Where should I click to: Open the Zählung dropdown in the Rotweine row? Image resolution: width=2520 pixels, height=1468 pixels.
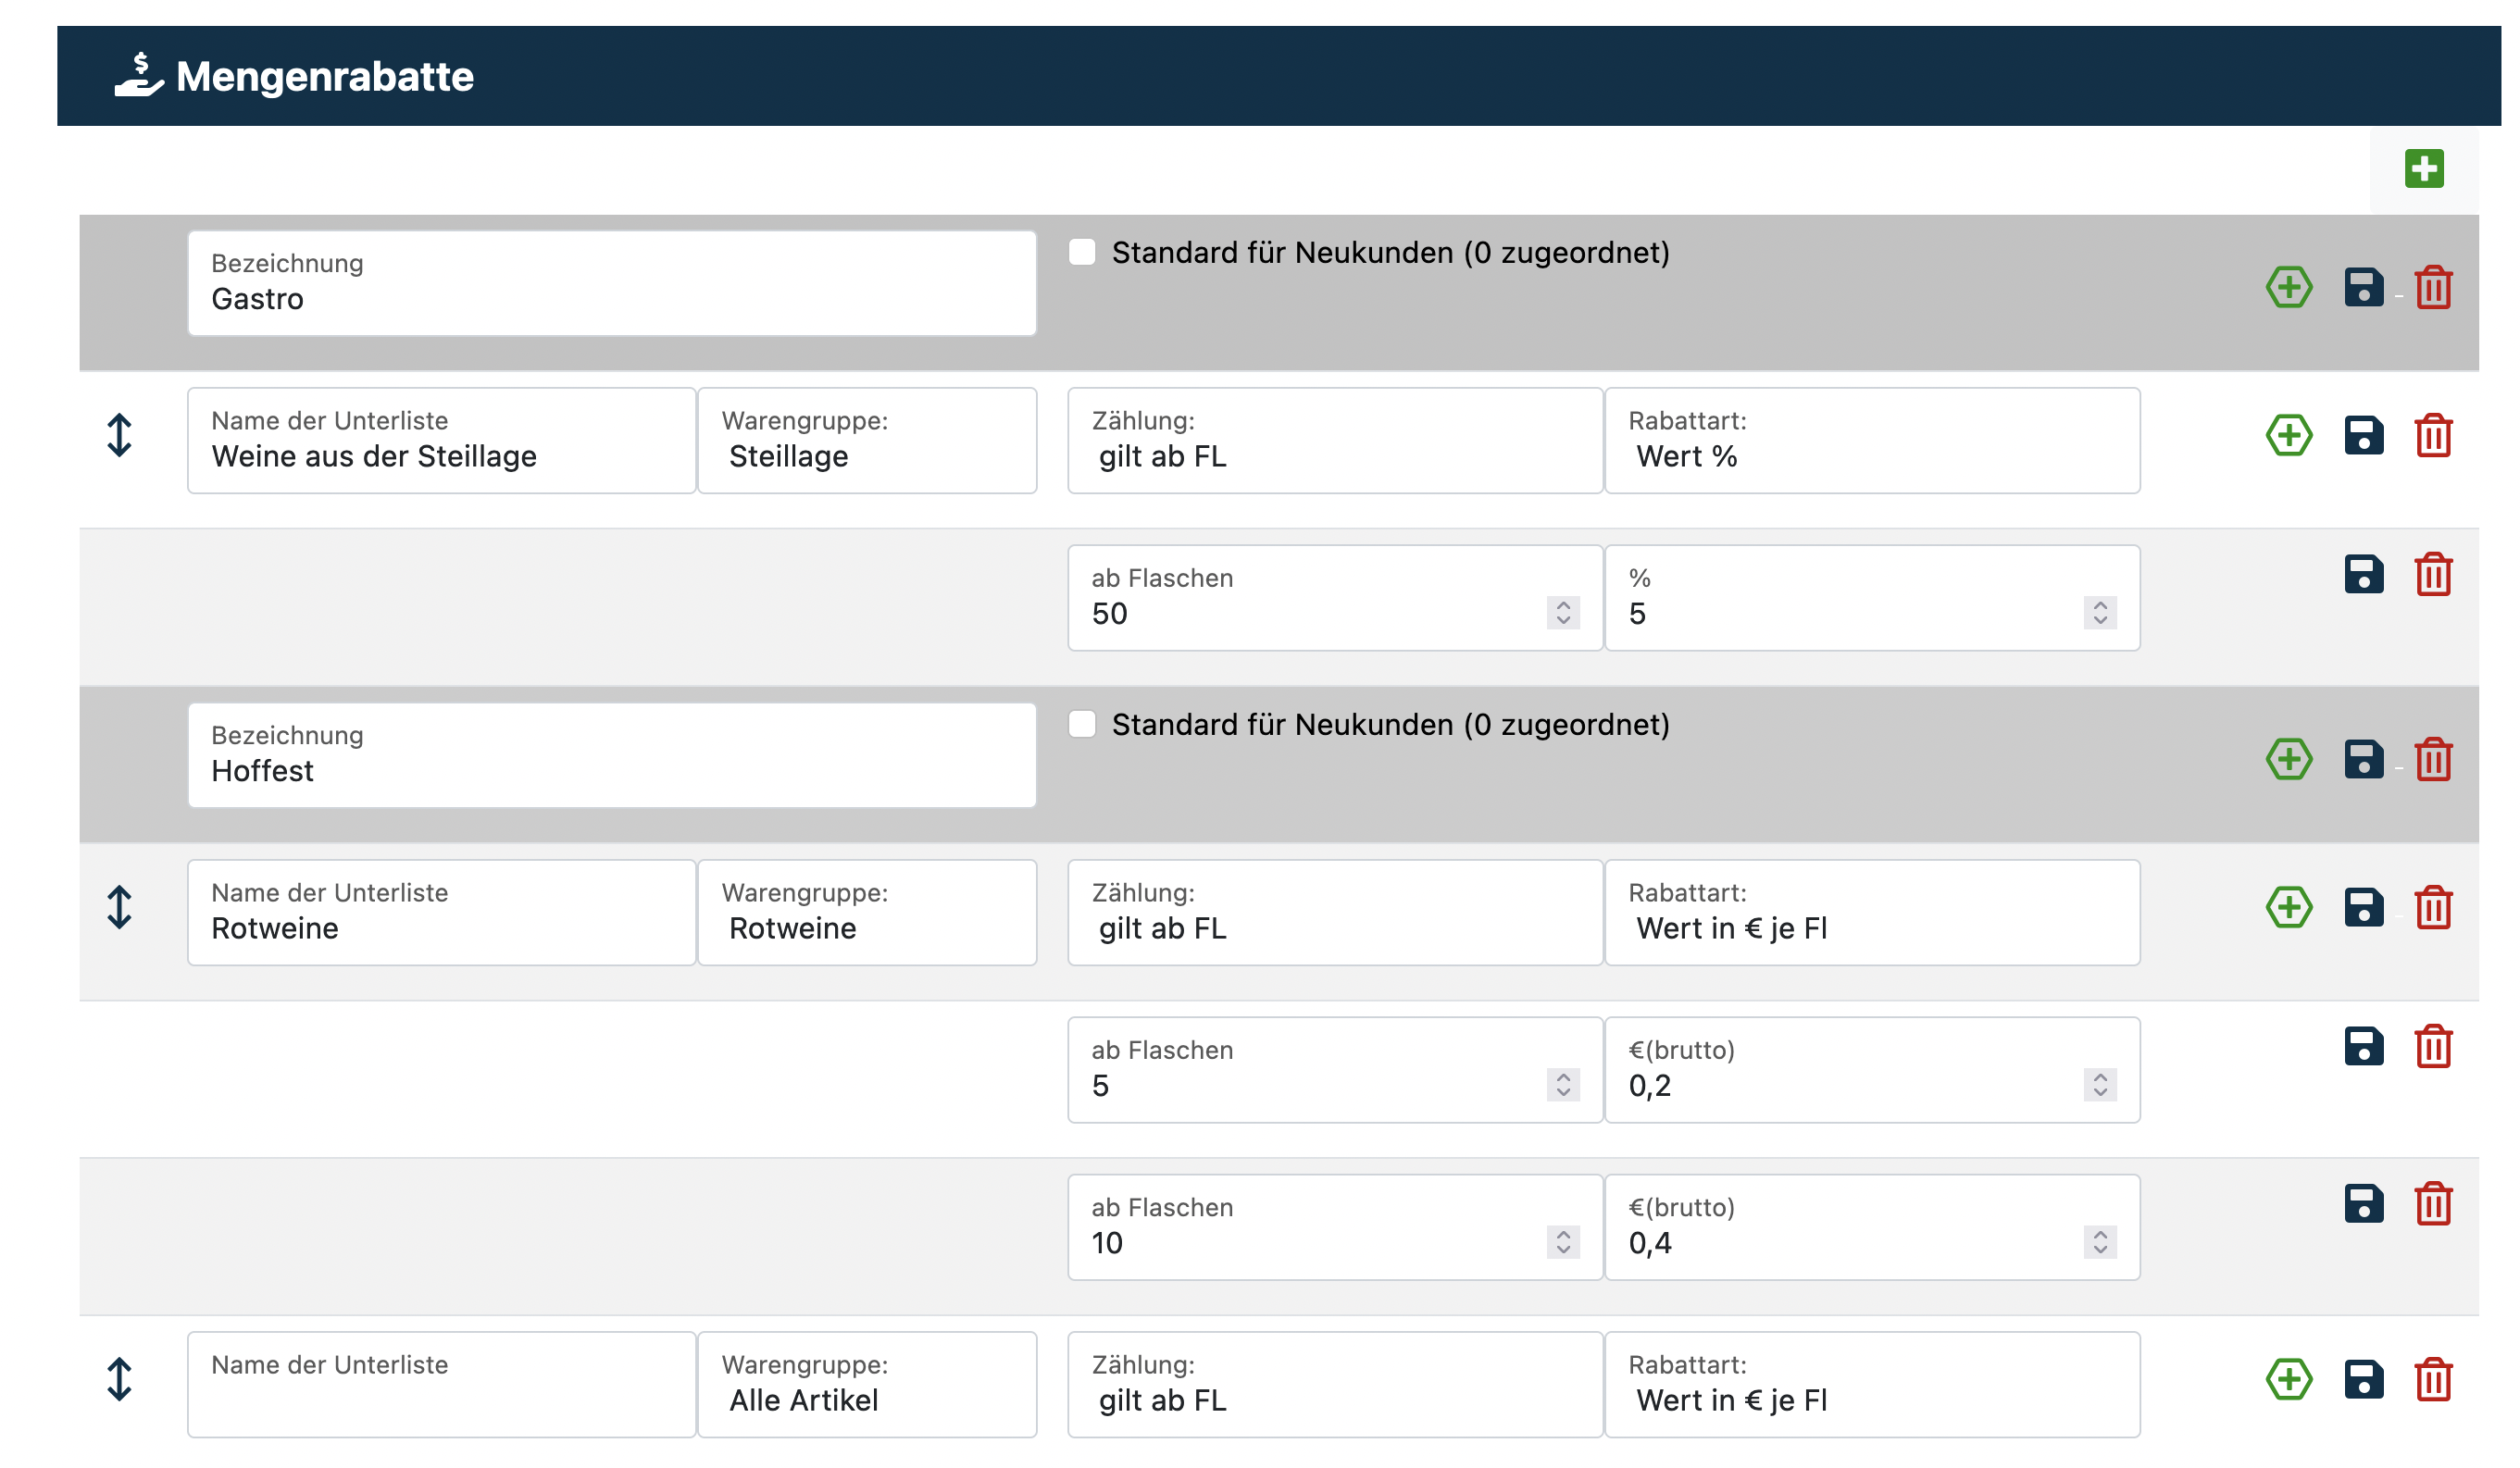click(1334, 913)
